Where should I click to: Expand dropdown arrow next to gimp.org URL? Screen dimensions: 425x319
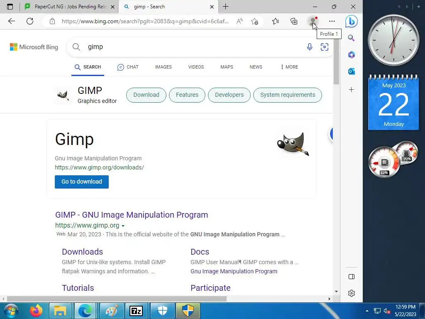point(123,226)
